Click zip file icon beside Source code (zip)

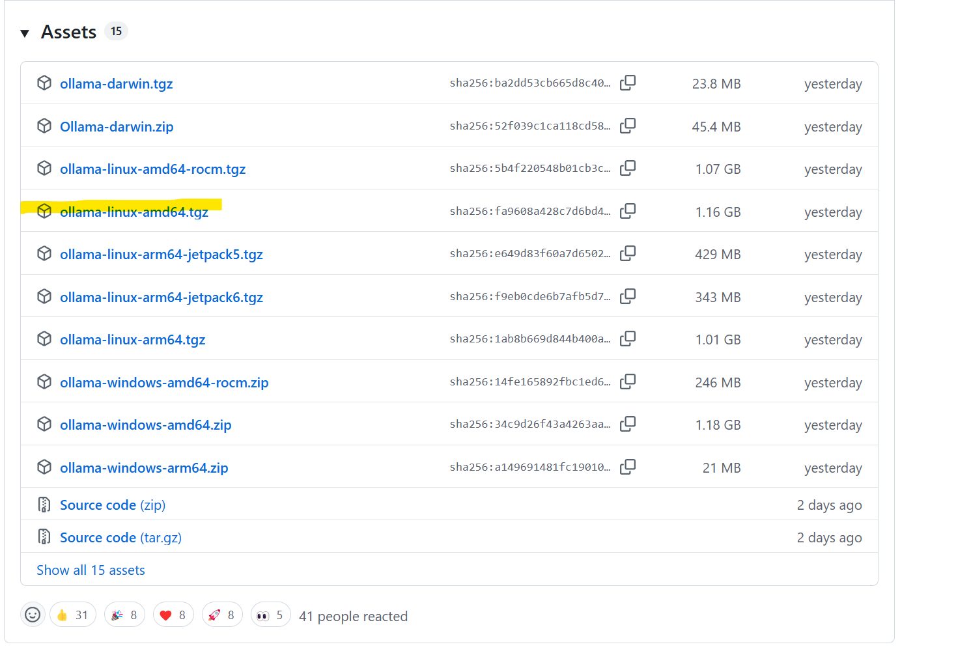pos(44,504)
